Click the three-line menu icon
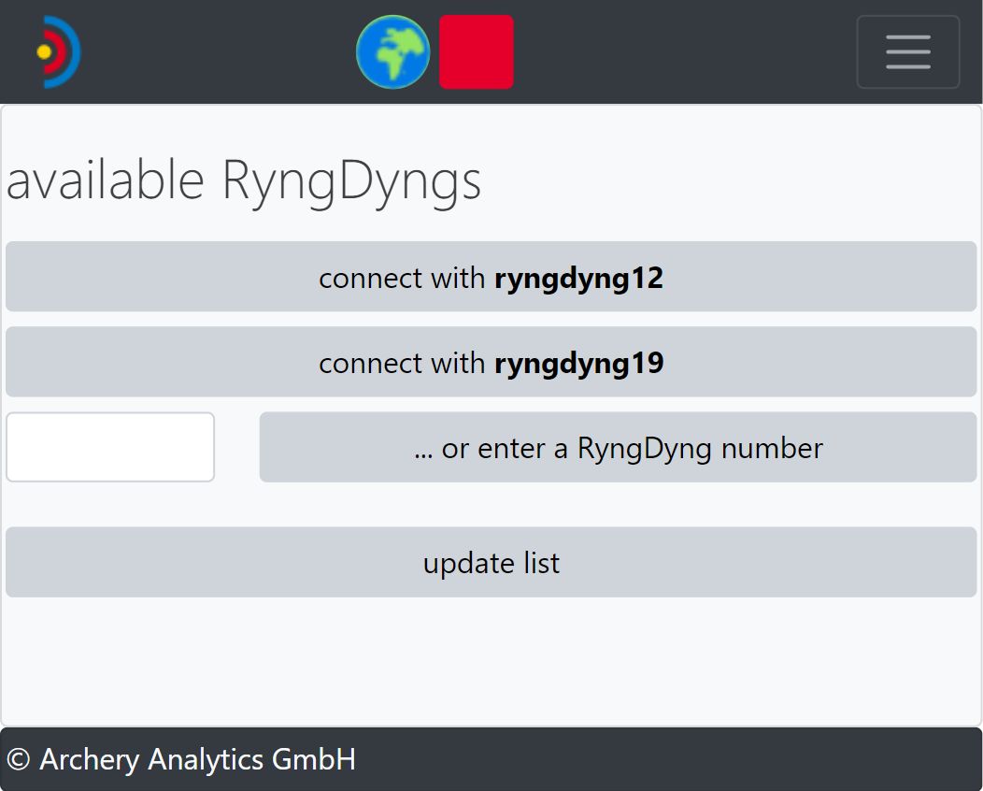 pos(907,52)
